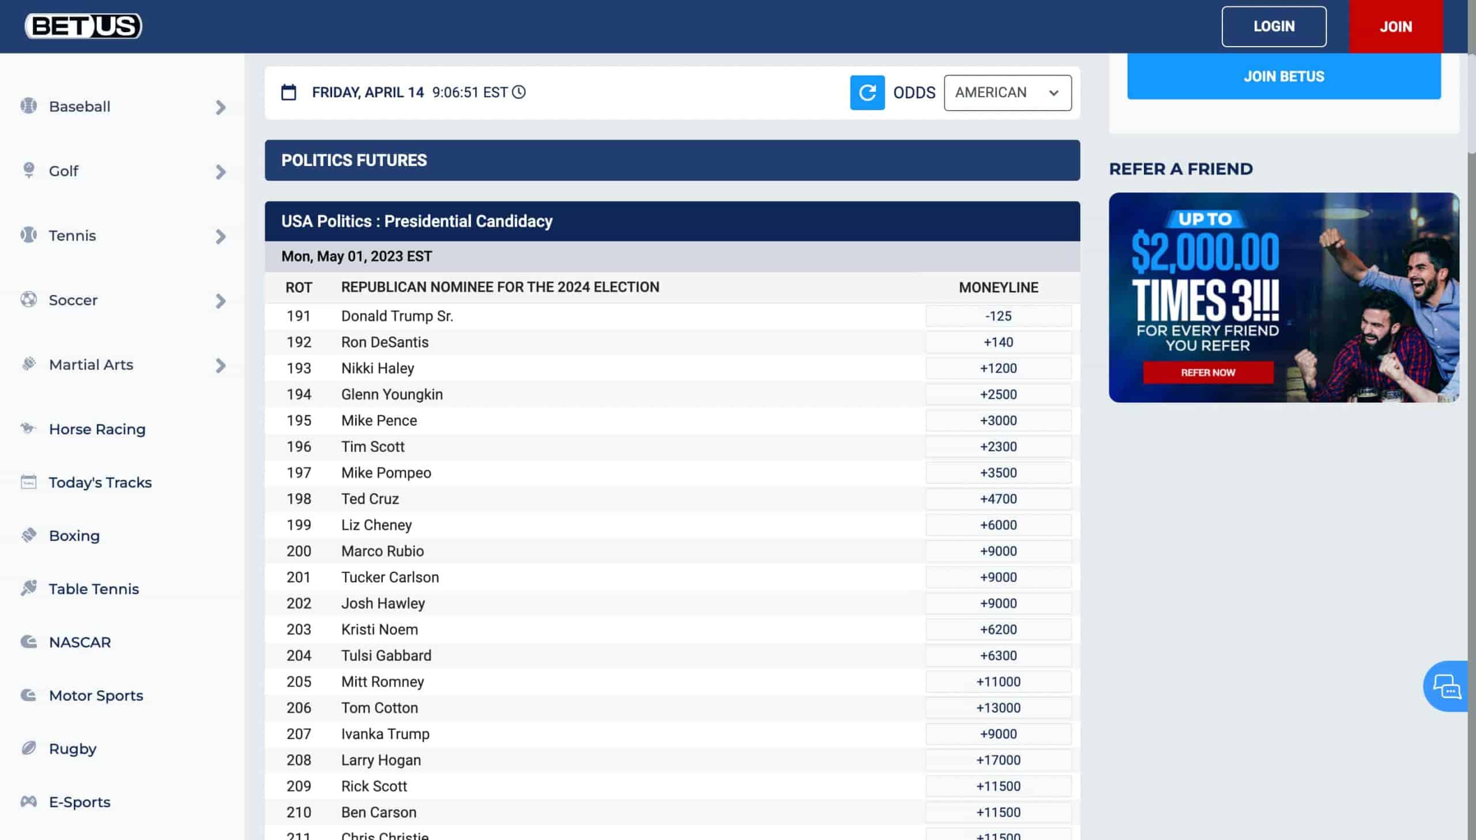
Task: Open the Motor Sports section
Action: [96, 695]
